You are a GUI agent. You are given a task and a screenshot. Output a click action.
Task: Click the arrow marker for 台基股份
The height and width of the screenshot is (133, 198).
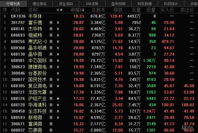[x=58, y=73]
